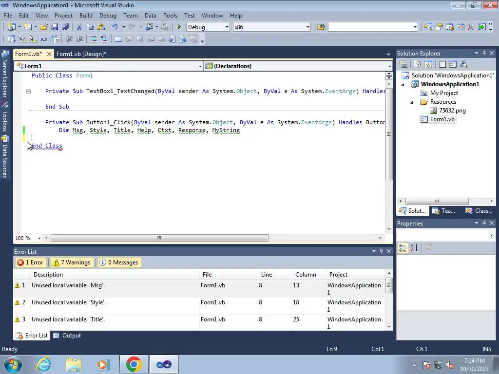This screenshot has height=374, width=499.
Task: Click the Error List vertical scrollbar down arrow
Action: click(x=389, y=327)
